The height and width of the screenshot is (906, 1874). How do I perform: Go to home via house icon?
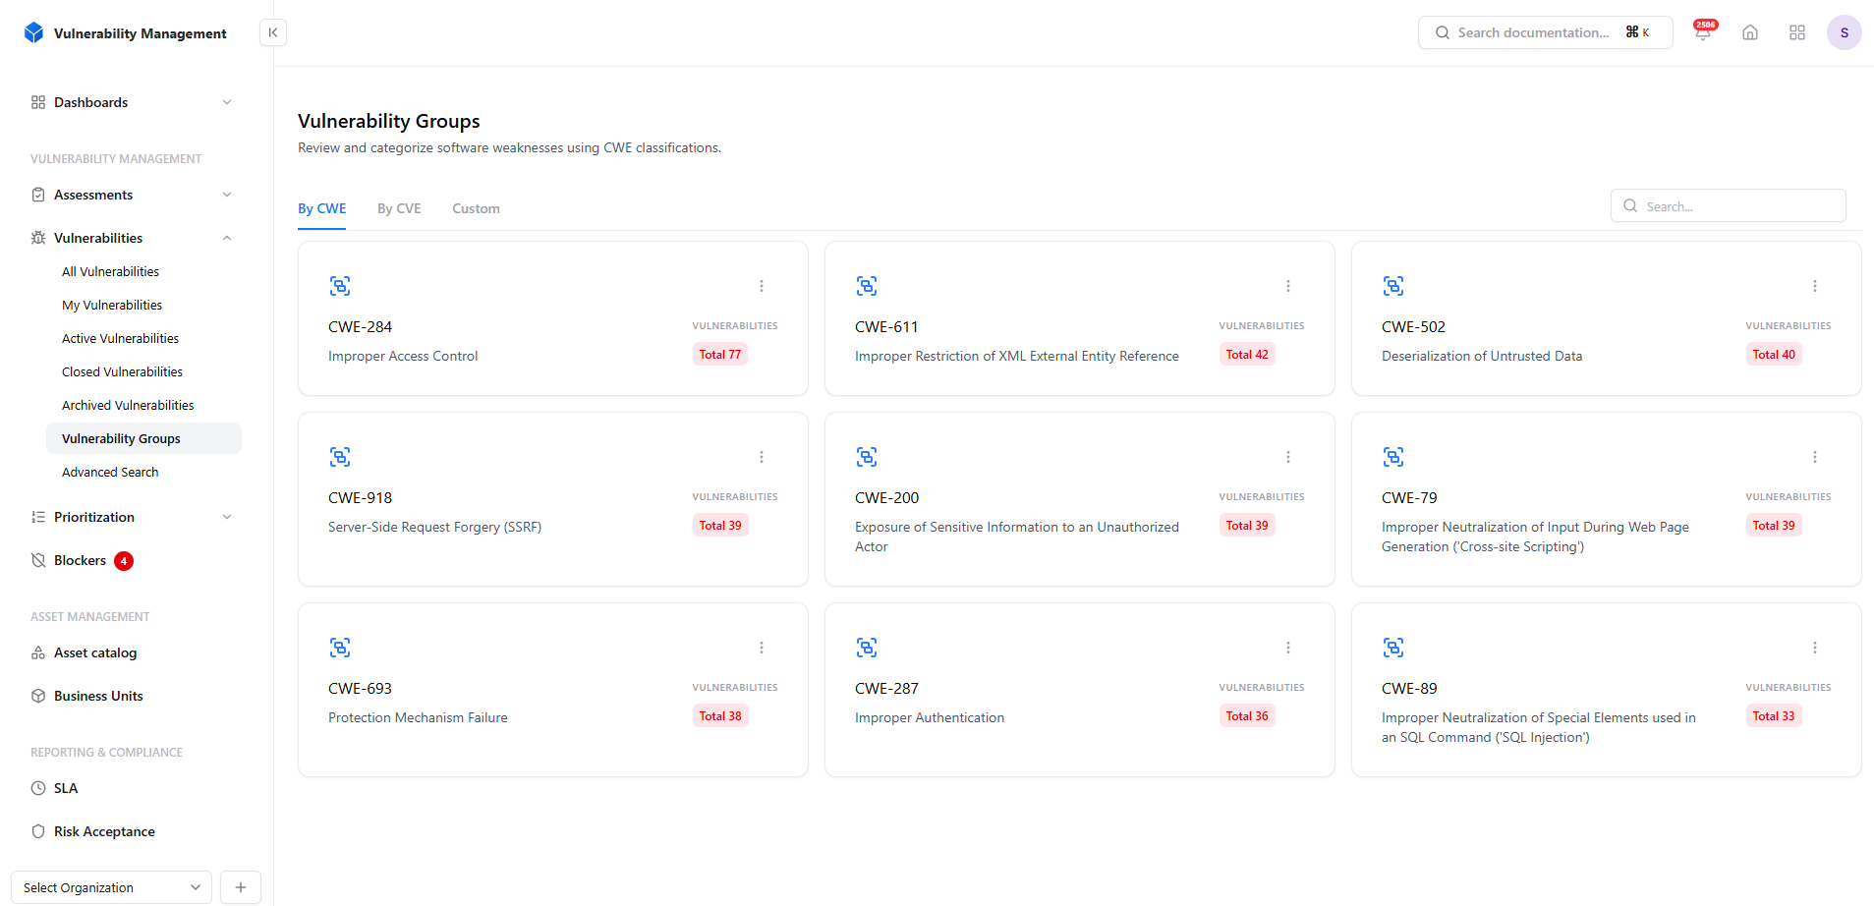1750,32
